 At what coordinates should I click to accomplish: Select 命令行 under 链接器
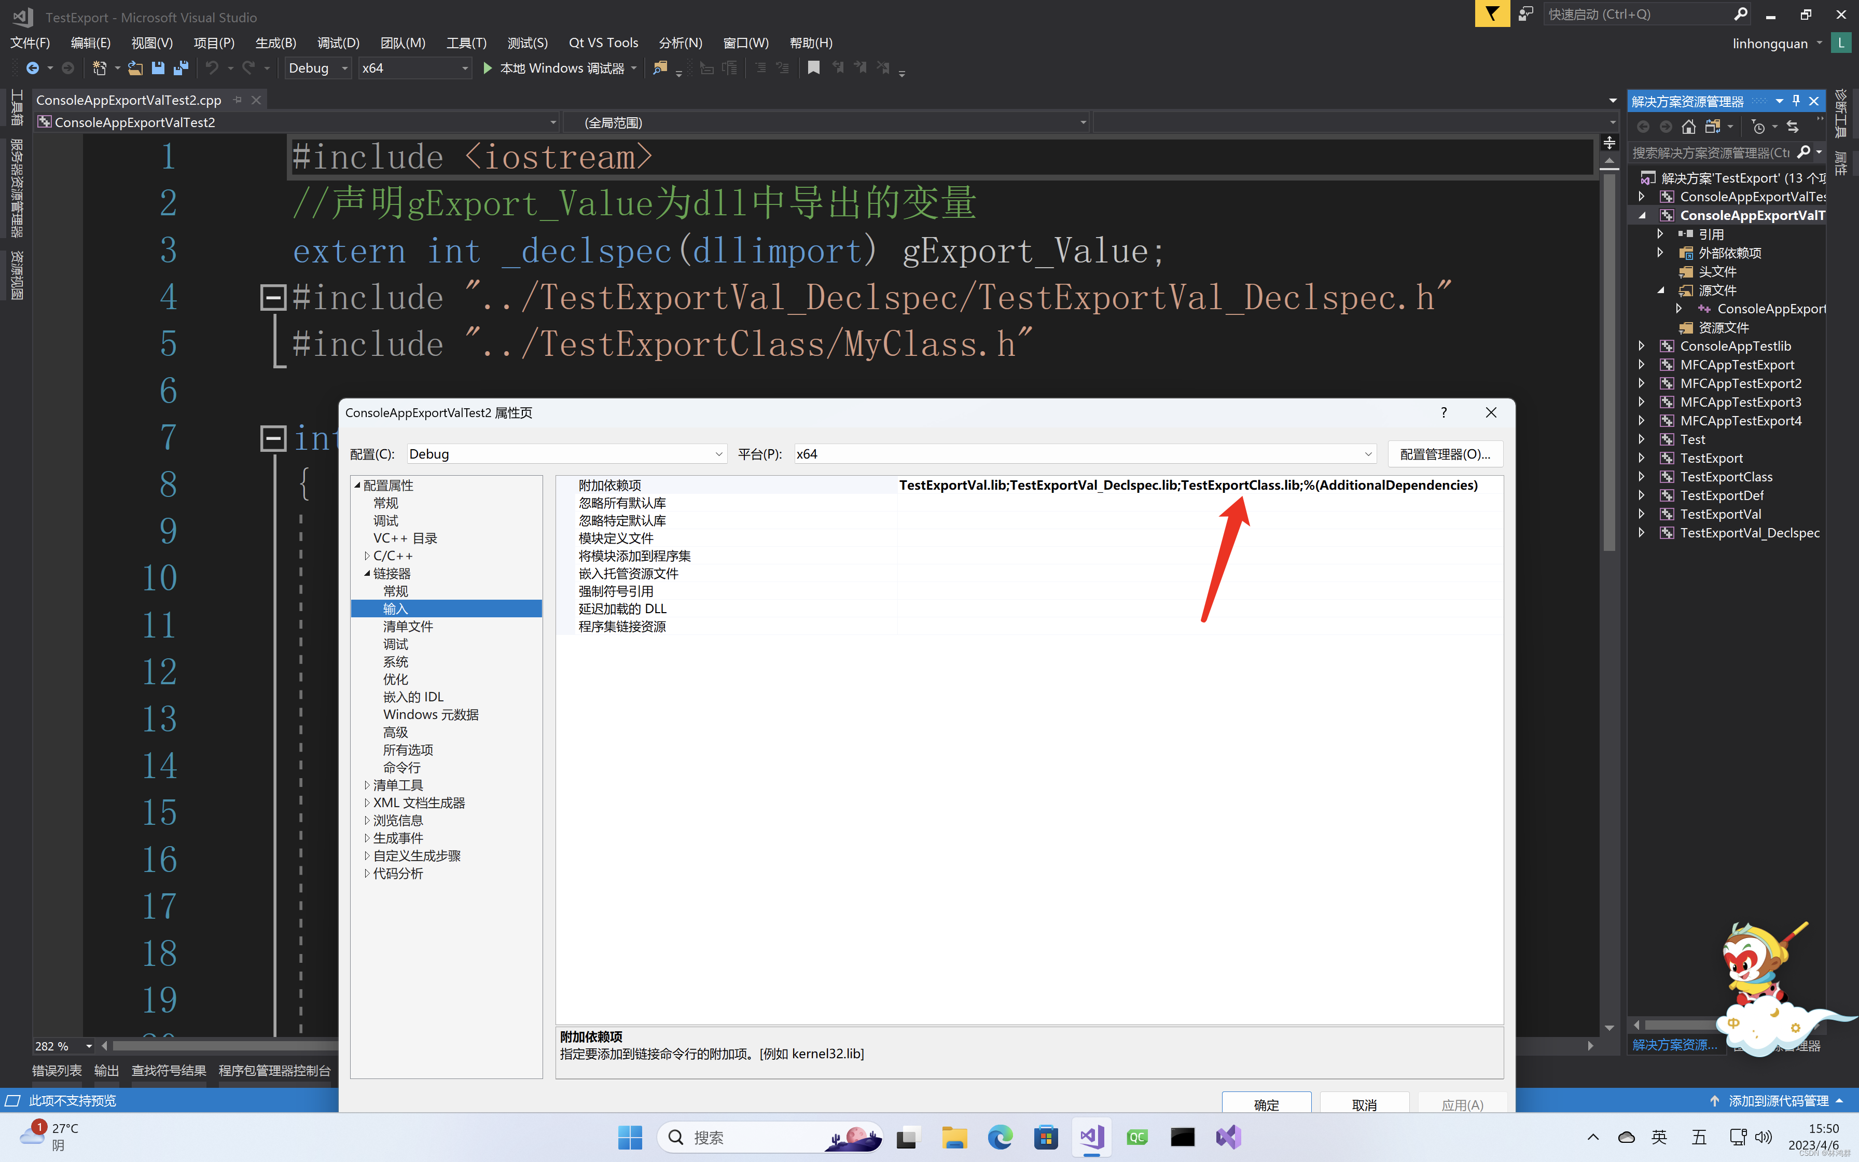point(402,768)
